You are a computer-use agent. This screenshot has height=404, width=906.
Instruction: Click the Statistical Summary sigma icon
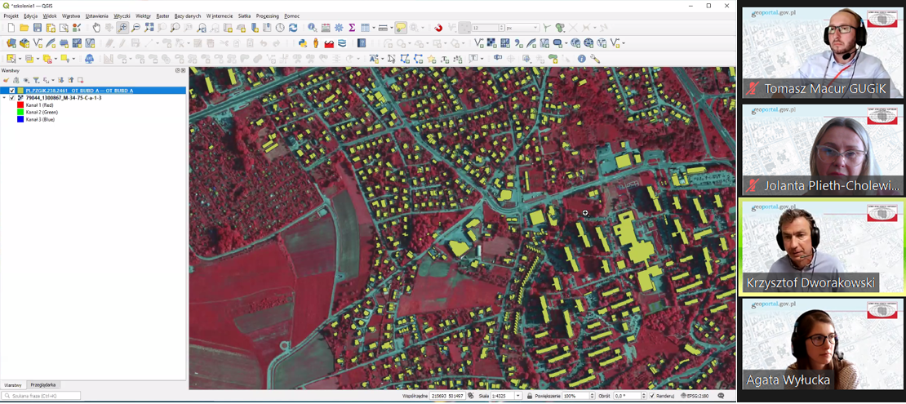tap(352, 28)
